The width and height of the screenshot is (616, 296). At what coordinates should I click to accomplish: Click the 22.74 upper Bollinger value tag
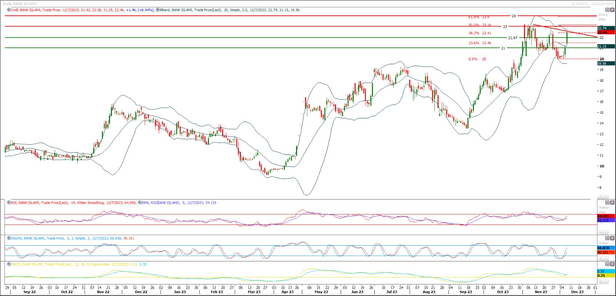pos(606,28)
